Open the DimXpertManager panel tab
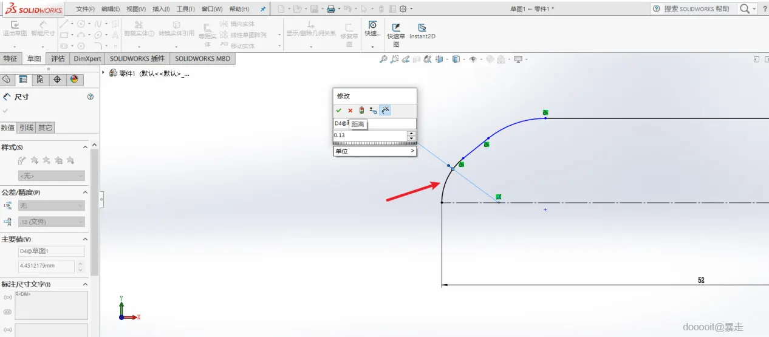The image size is (769, 337). point(57,80)
